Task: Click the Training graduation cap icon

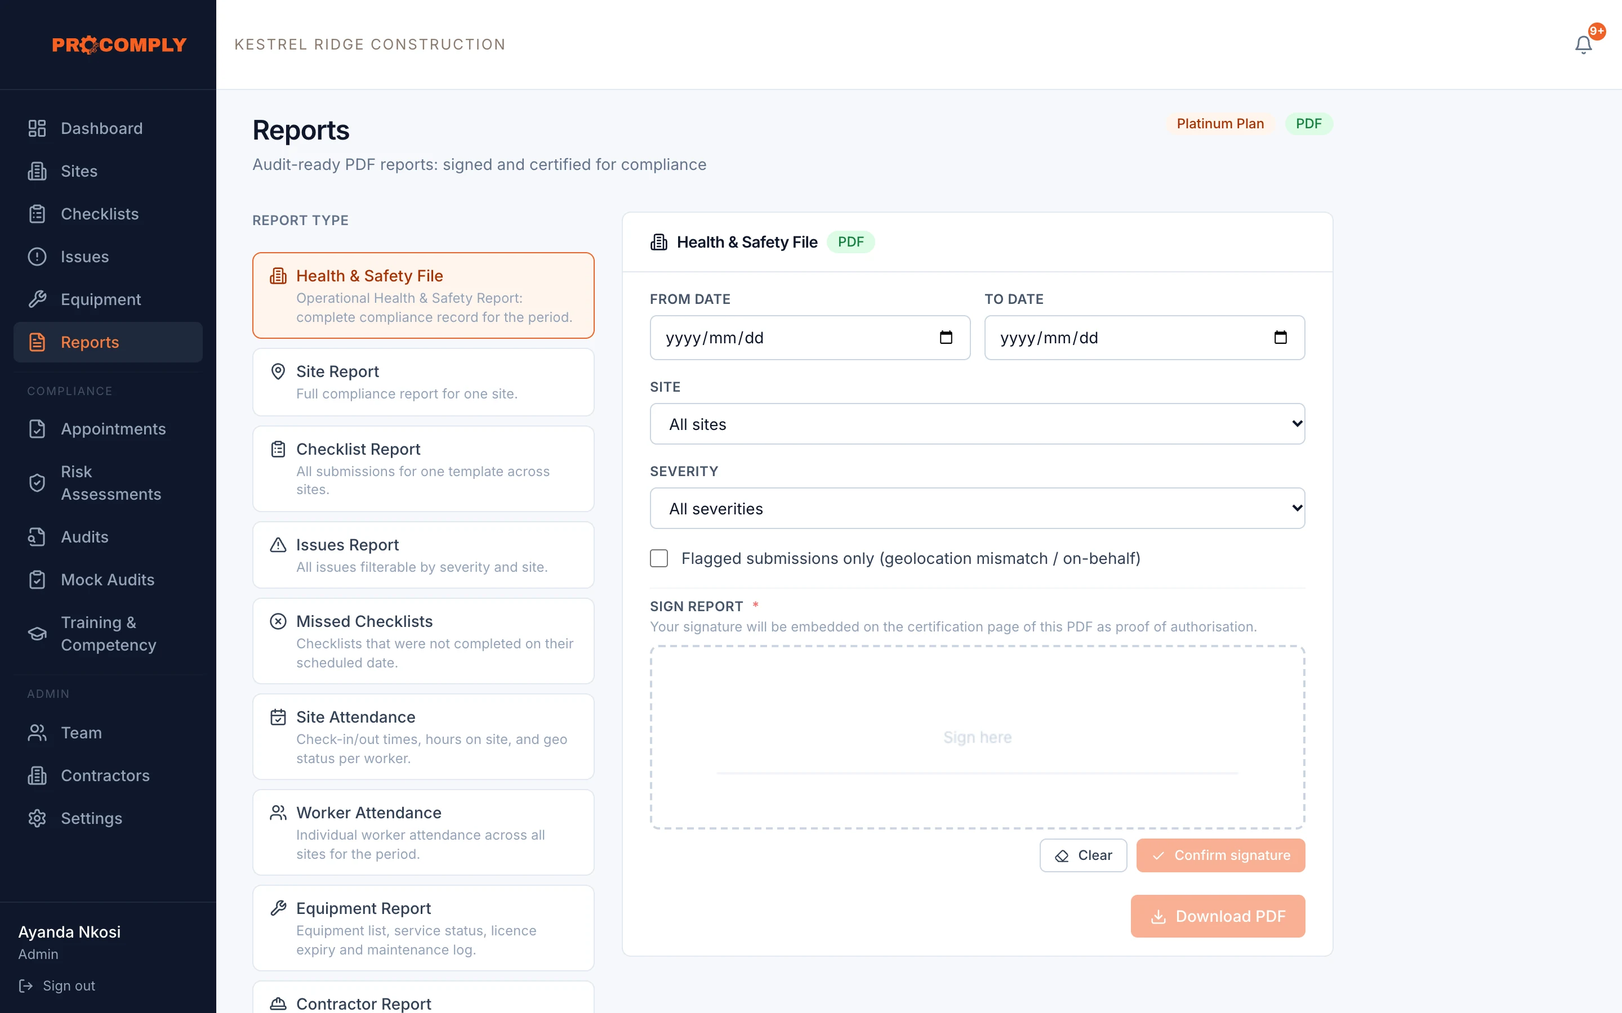Action: [37, 634]
